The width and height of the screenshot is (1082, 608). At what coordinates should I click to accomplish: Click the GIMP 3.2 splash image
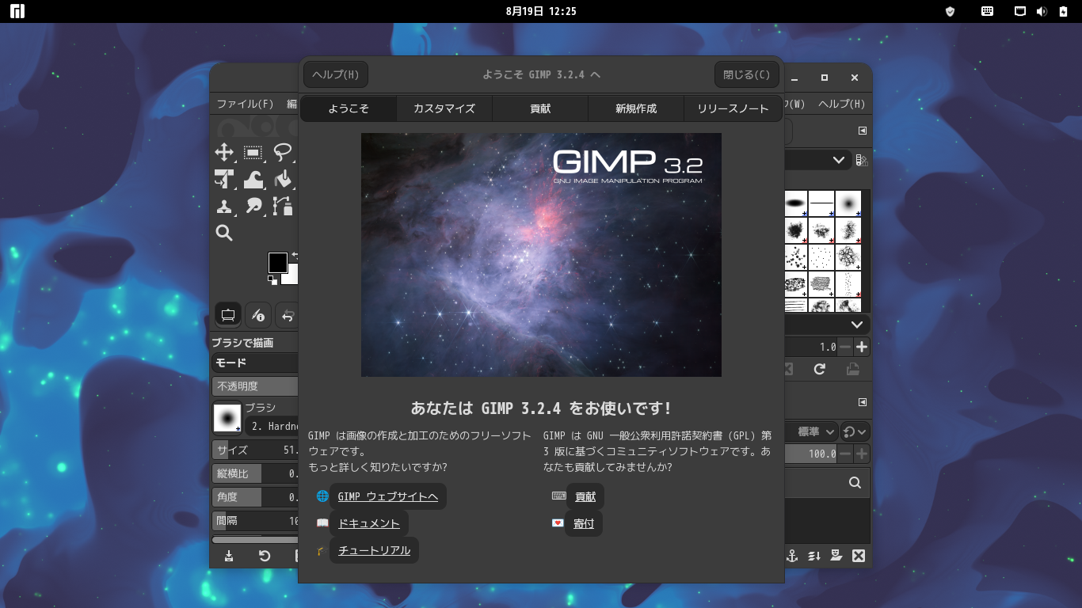(541, 255)
